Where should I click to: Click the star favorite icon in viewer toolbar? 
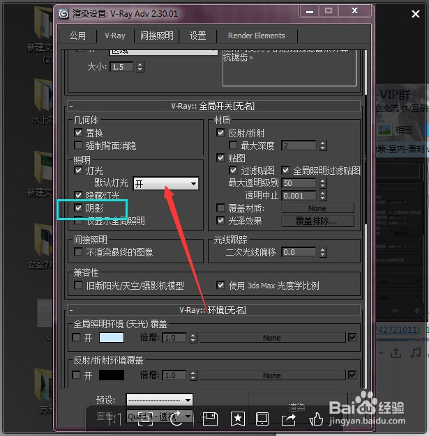click(x=238, y=419)
